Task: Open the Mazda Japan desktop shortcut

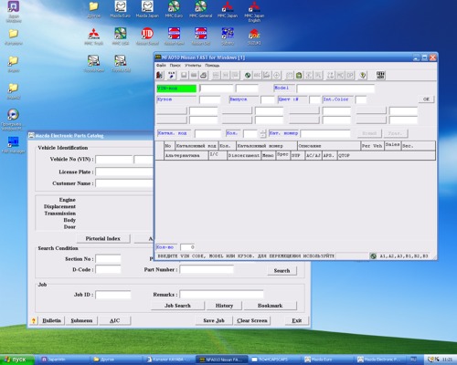Action: (x=147, y=9)
